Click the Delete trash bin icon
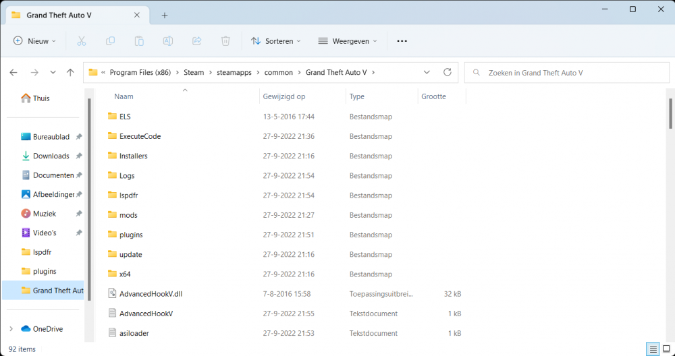The width and height of the screenshot is (675, 356). 225,41
